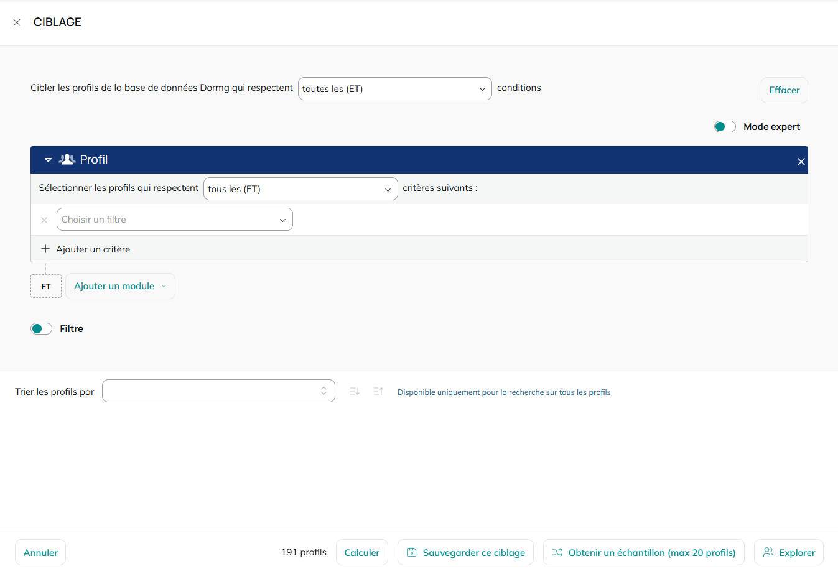Delete the filter row with X icon
The image size is (838, 574).
coord(44,220)
